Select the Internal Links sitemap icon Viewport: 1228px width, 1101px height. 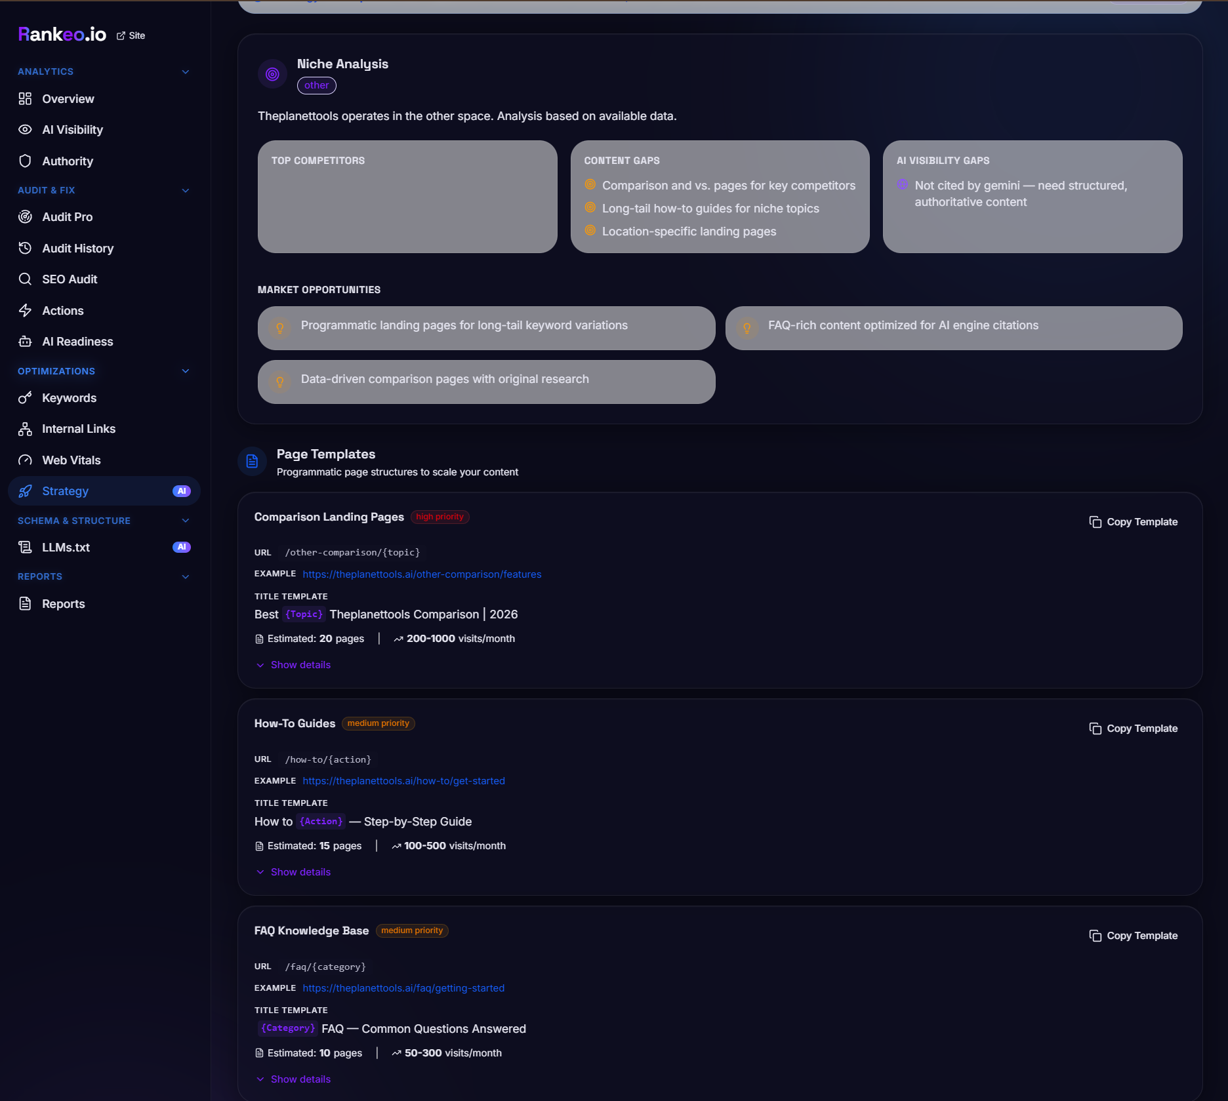25,428
